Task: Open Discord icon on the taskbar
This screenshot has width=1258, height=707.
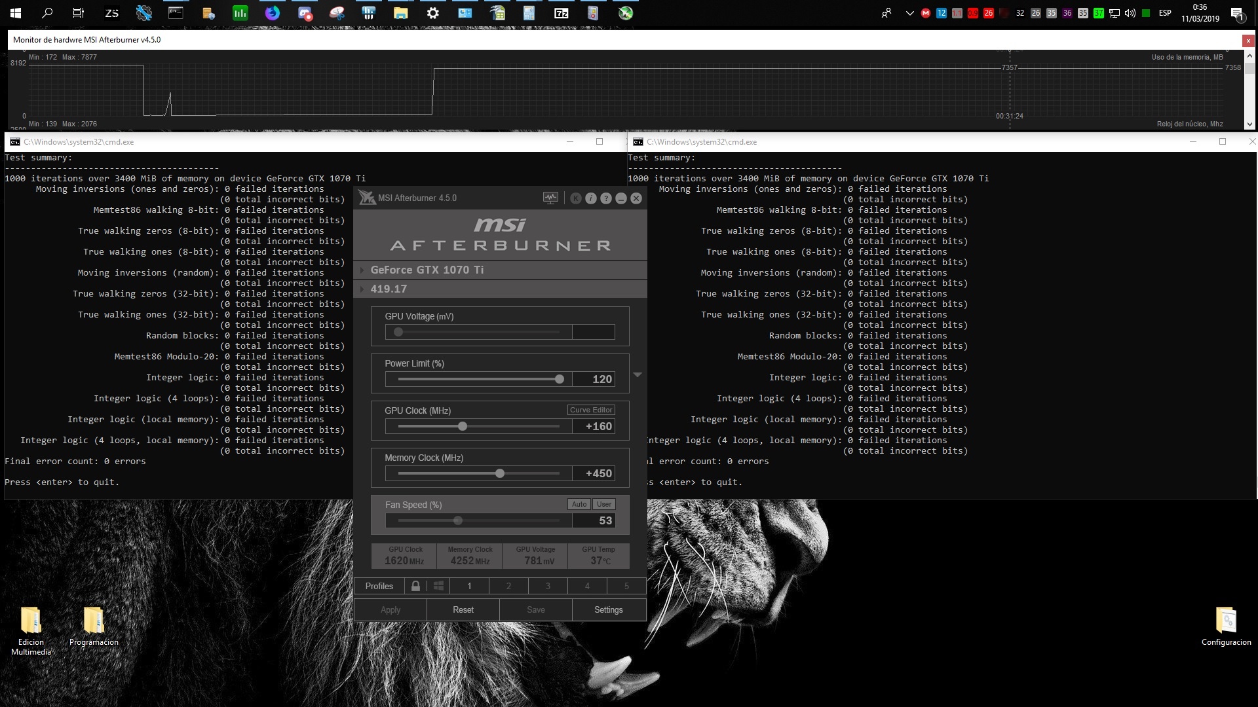Action: (305, 12)
